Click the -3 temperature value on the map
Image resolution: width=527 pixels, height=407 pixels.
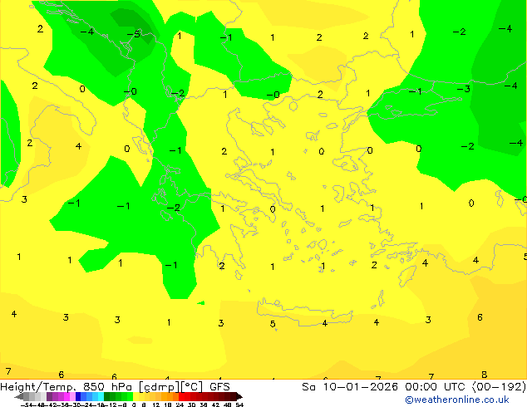point(464,89)
